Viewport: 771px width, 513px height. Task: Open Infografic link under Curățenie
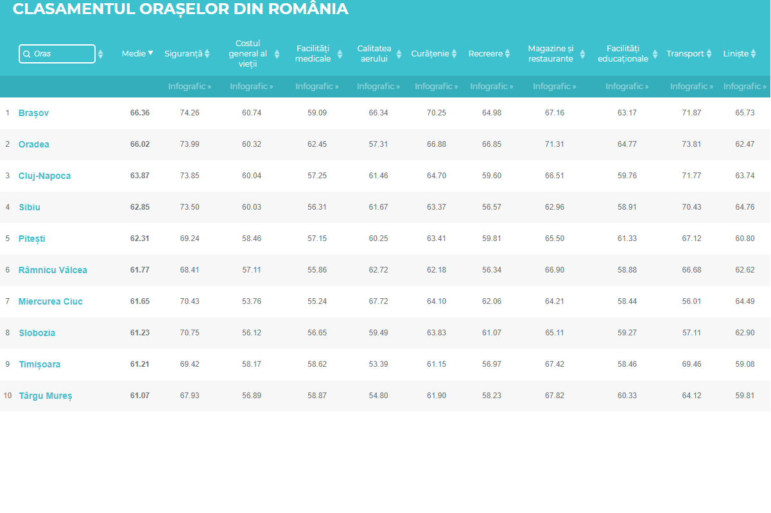pyautogui.click(x=437, y=87)
